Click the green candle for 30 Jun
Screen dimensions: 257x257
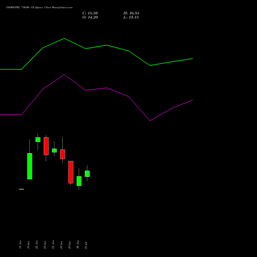(x=79, y=181)
